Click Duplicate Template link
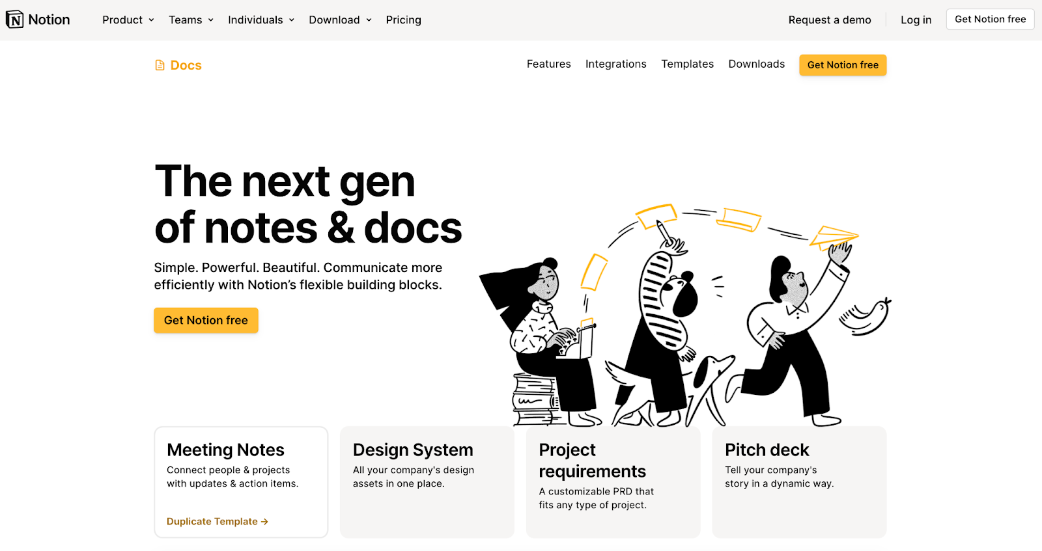This screenshot has width=1042, height=551. (x=218, y=522)
